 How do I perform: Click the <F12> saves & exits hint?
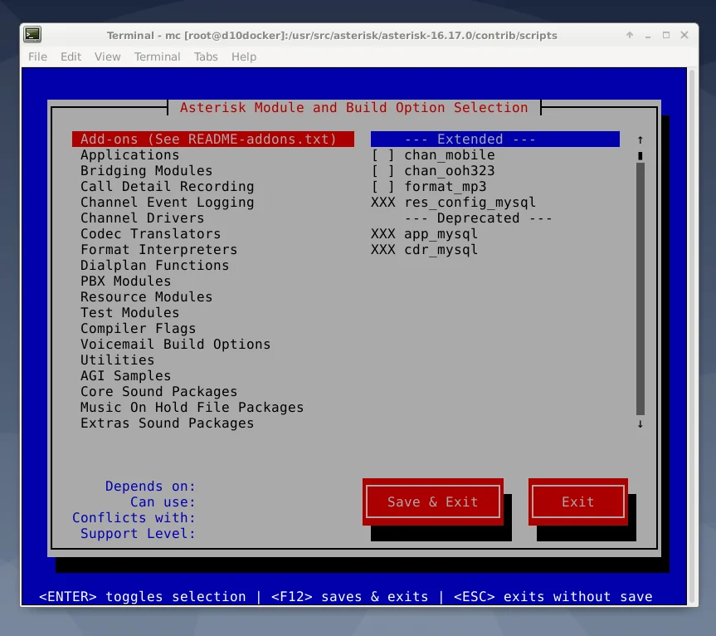pos(349,597)
